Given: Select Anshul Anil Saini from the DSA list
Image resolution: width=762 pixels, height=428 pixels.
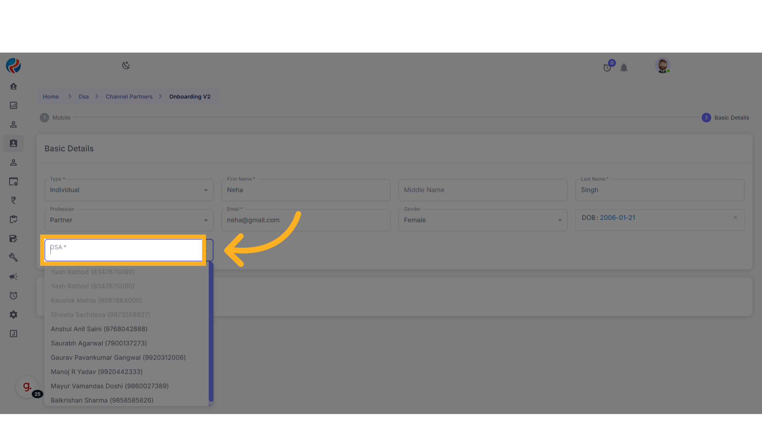Looking at the screenshot, I should pos(99,329).
